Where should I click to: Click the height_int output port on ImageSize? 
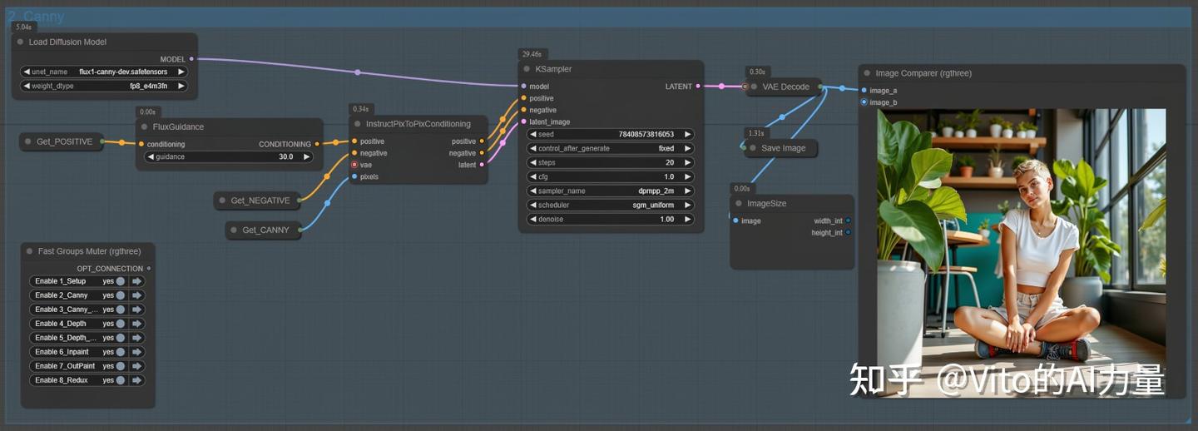(848, 233)
